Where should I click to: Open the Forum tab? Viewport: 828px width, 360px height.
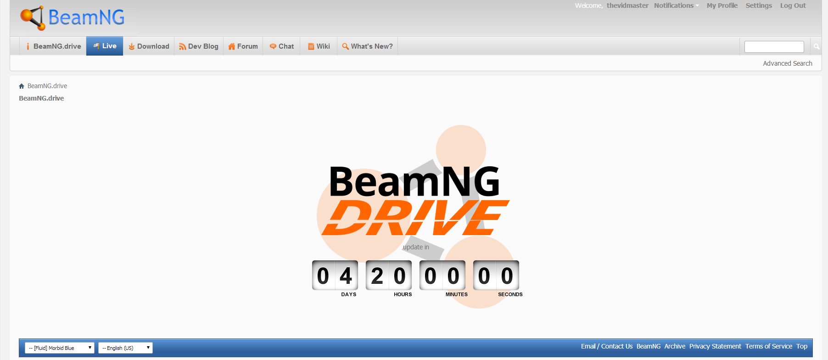coord(243,46)
